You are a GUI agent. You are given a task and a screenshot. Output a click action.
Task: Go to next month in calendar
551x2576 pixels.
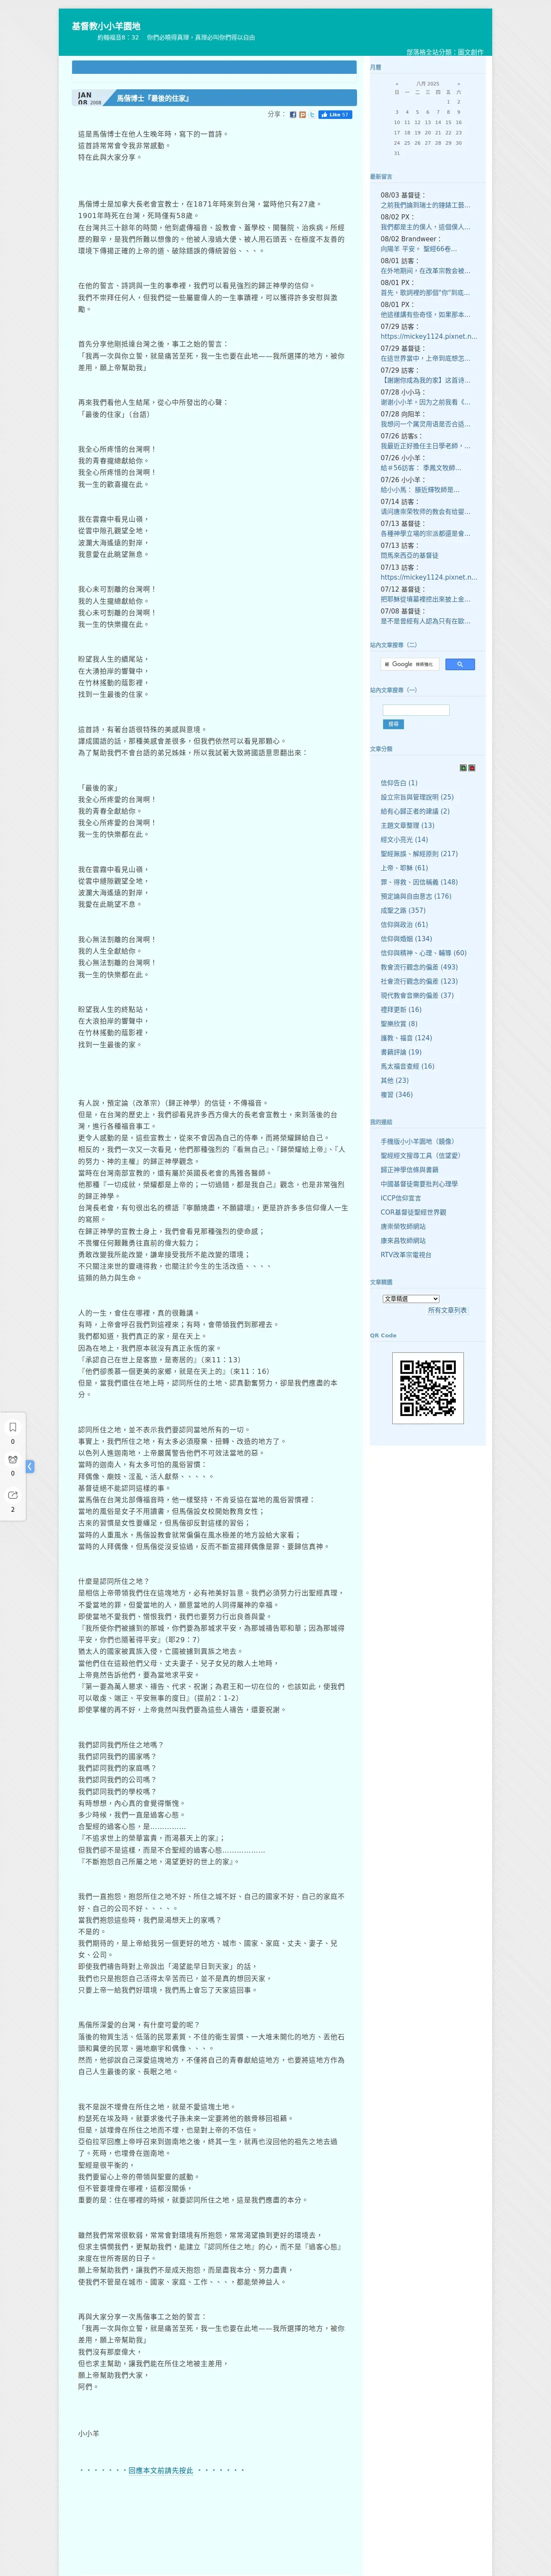[459, 84]
